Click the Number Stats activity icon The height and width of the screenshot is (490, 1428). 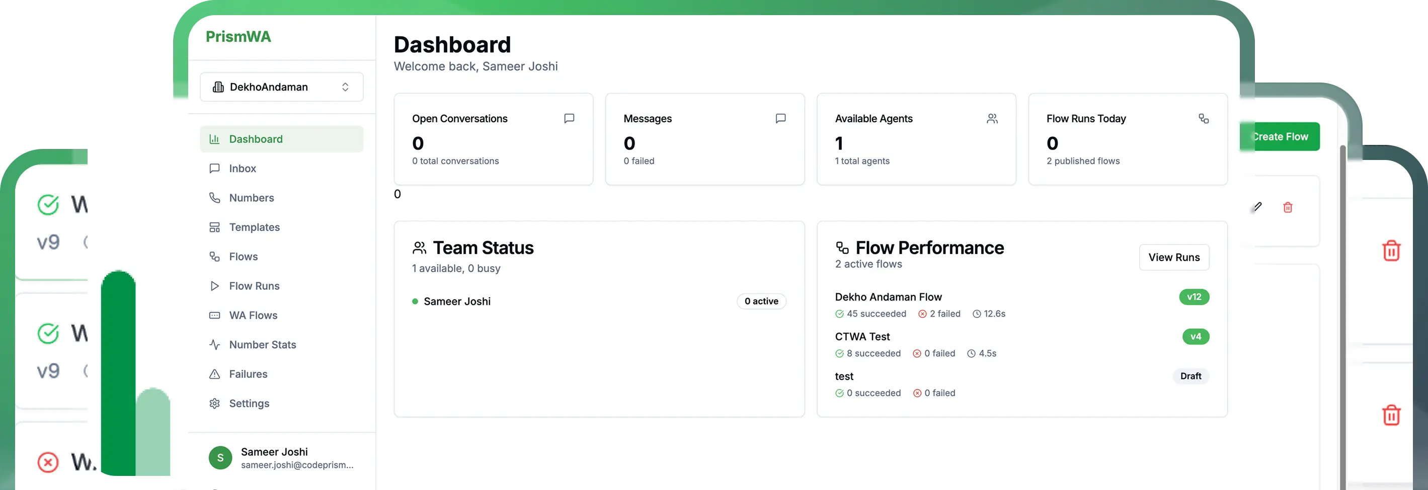coord(214,345)
